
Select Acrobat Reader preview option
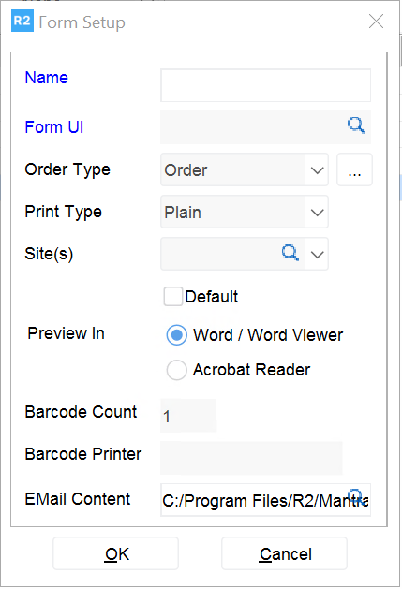(176, 370)
